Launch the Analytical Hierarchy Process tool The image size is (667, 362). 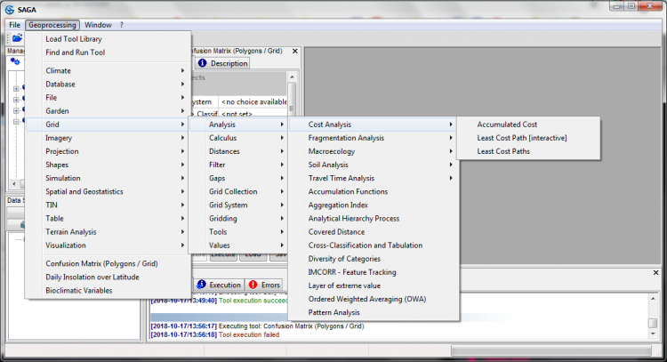[374, 218]
